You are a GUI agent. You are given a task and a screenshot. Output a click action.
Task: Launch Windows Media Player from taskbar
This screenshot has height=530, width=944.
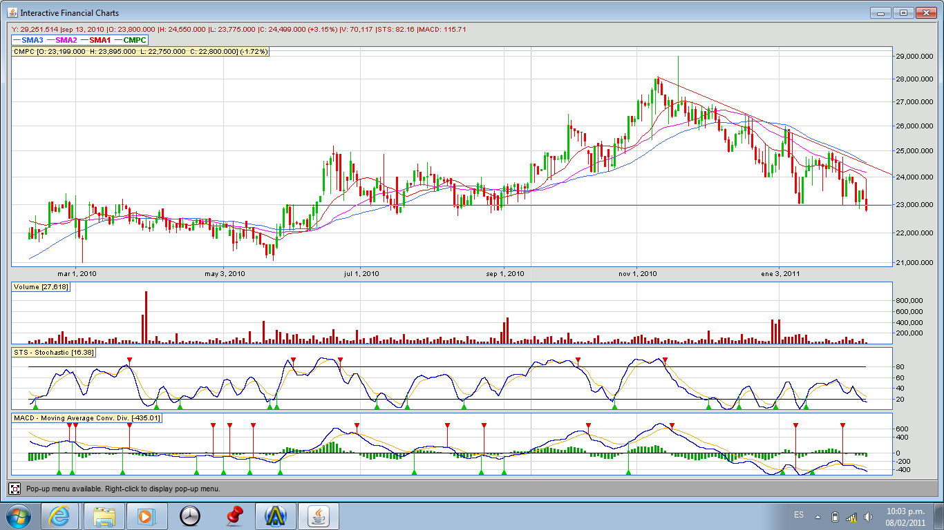coord(145,516)
